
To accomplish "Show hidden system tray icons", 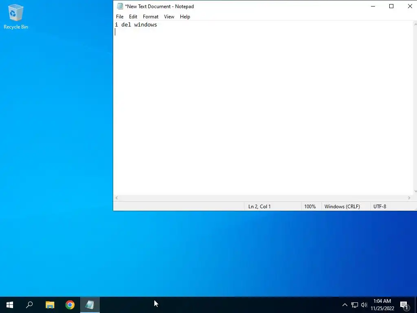I will point(345,305).
